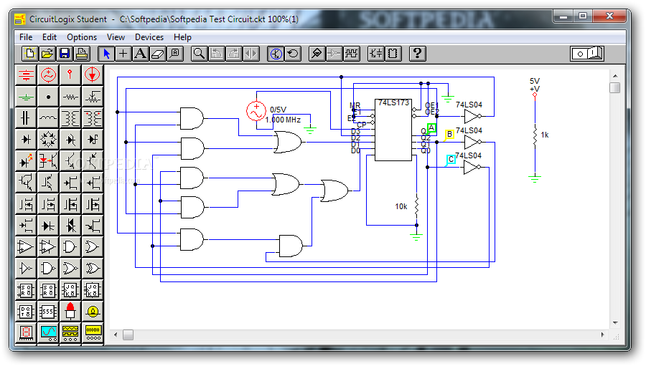The height and width of the screenshot is (366, 646).
Task: Open the Help menu
Action: [182, 37]
